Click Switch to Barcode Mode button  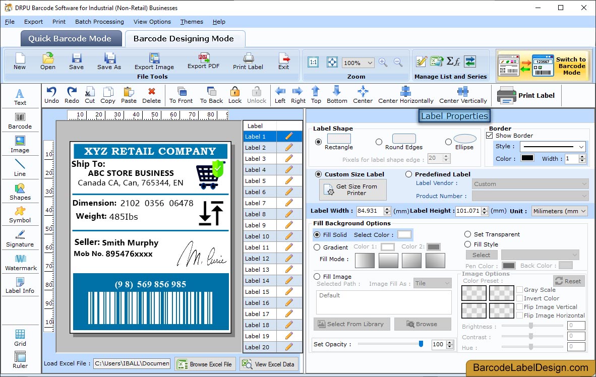pyautogui.click(x=544, y=66)
